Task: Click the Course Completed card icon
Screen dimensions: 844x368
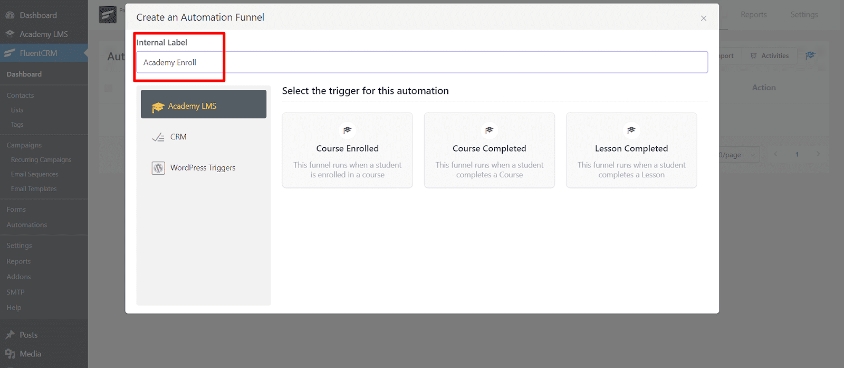Action: tap(489, 130)
